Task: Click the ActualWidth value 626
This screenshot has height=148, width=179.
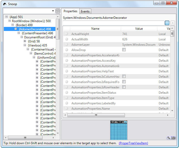Action: (x=125, y=39)
